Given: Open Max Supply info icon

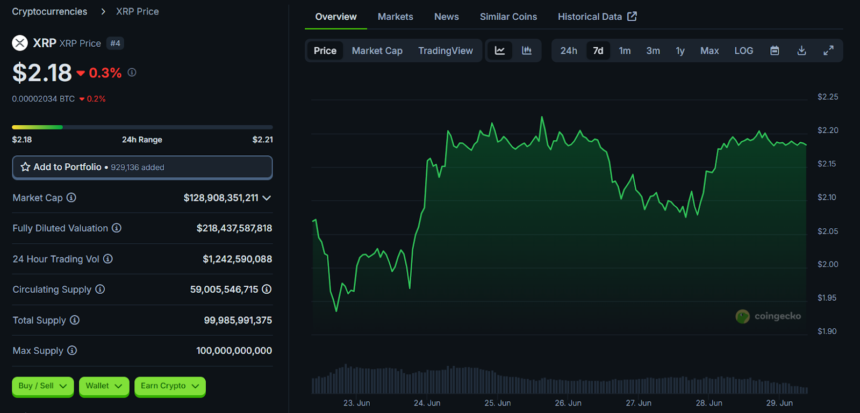Looking at the screenshot, I should coord(72,351).
